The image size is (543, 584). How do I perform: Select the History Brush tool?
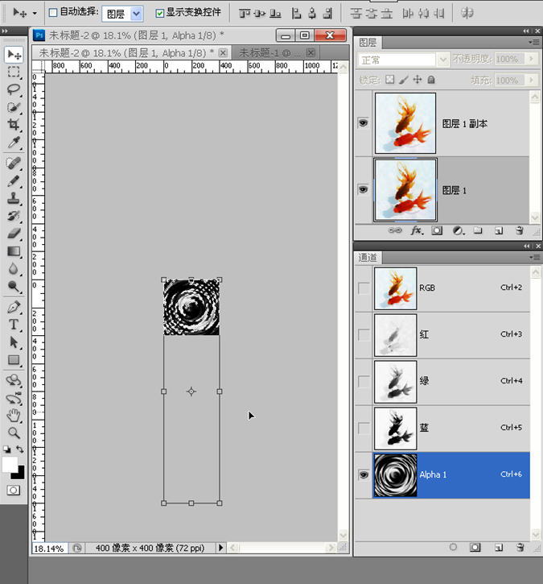[x=14, y=216]
